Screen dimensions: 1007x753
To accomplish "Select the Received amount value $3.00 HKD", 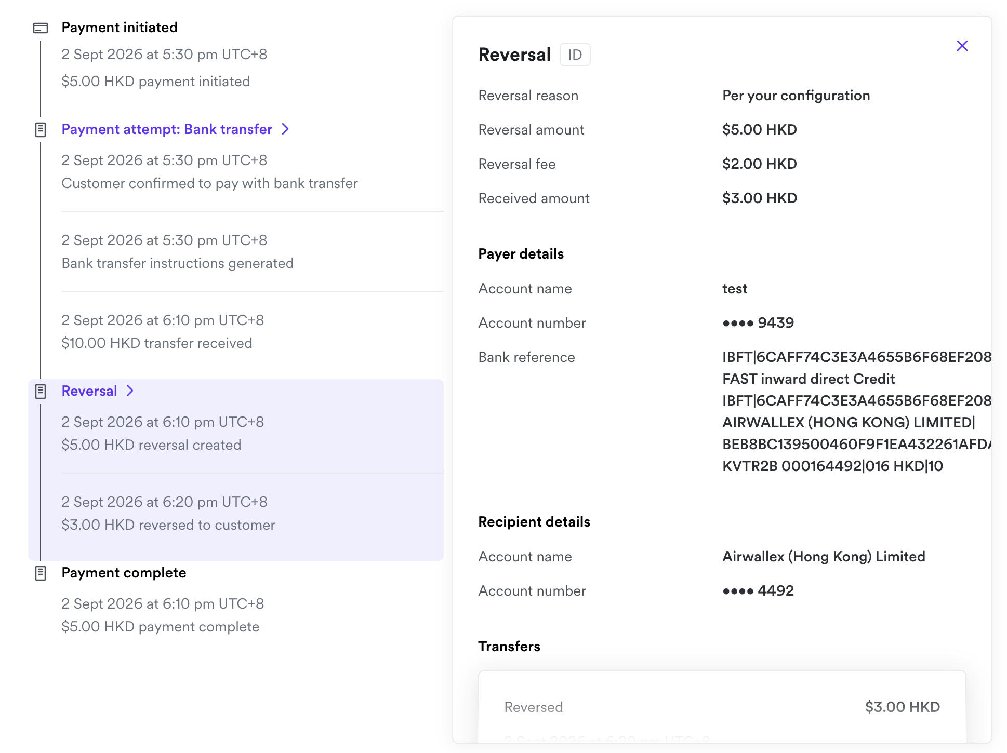I will (760, 198).
